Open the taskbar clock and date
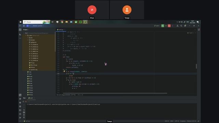 point(192,22)
